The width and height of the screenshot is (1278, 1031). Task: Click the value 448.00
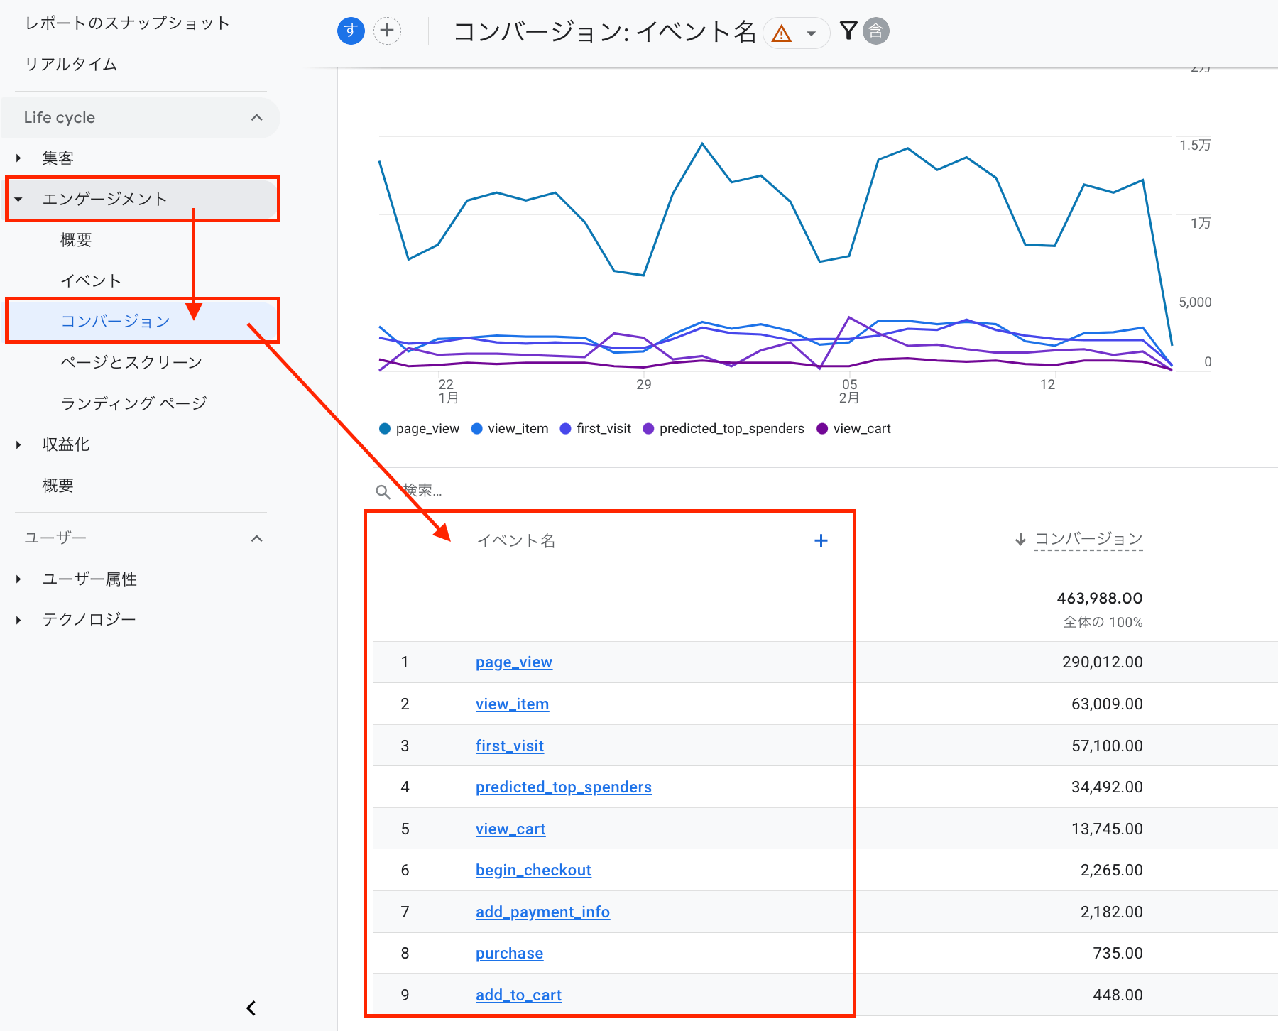point(1118,995)
